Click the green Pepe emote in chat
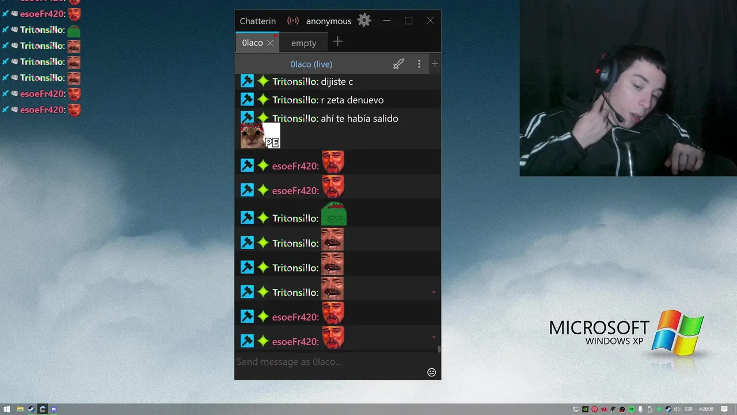The image size is (737, 415). tap(333, 214)
